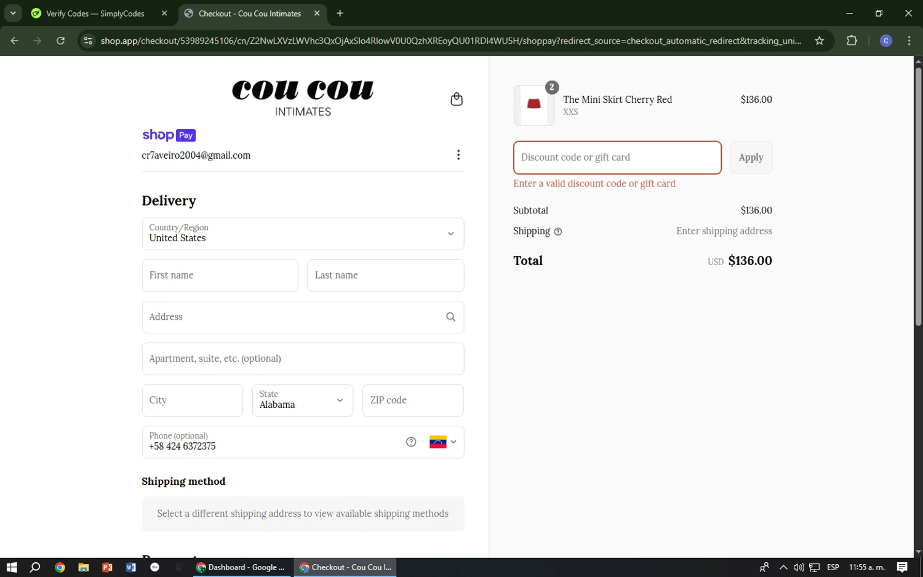This screenshot has height=577, width=923.
Task: Switch to Checkout - Cou Cou taskbar window
Action: point(345,567)
